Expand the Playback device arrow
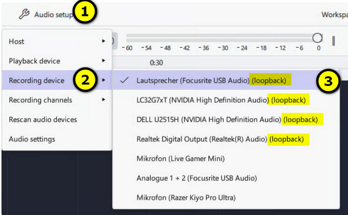 [103, 60]
